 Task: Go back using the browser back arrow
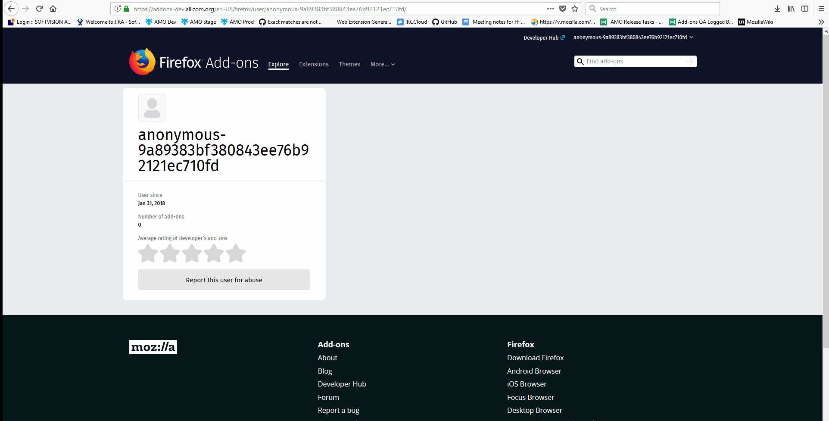pos(11,9)
